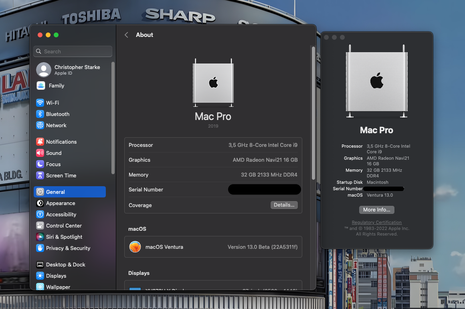This screenshot has width=465, height=309.
Task: Open the Sound sidebar label
Action: [54, 153]
